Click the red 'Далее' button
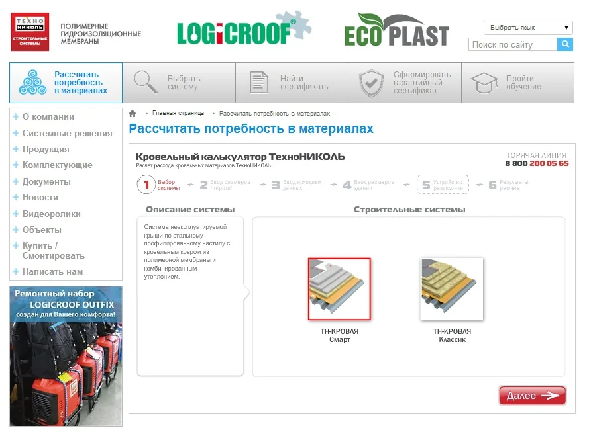 [x=532, y=396]
